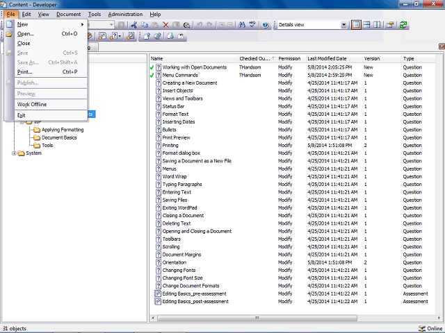
Task: Click the assessment icon for Editing Basics_pre-assessment
Action: pos(158,293)
